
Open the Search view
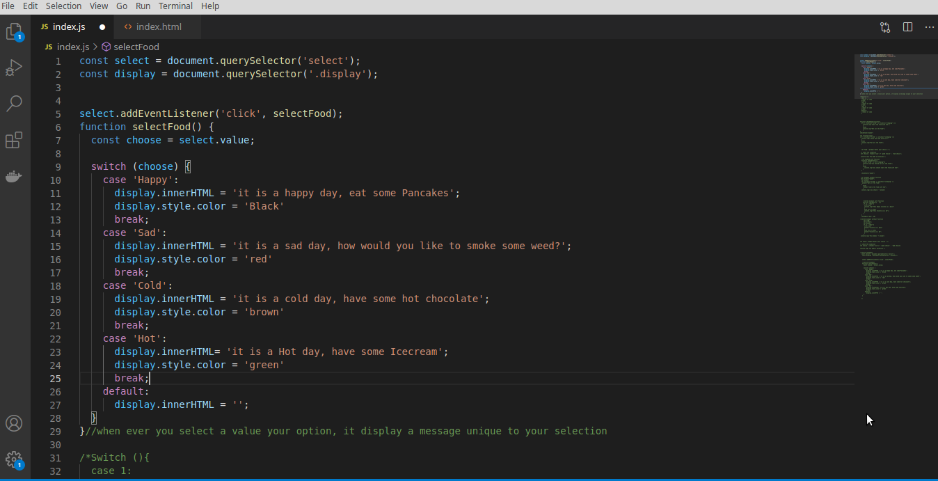point(14,104)
